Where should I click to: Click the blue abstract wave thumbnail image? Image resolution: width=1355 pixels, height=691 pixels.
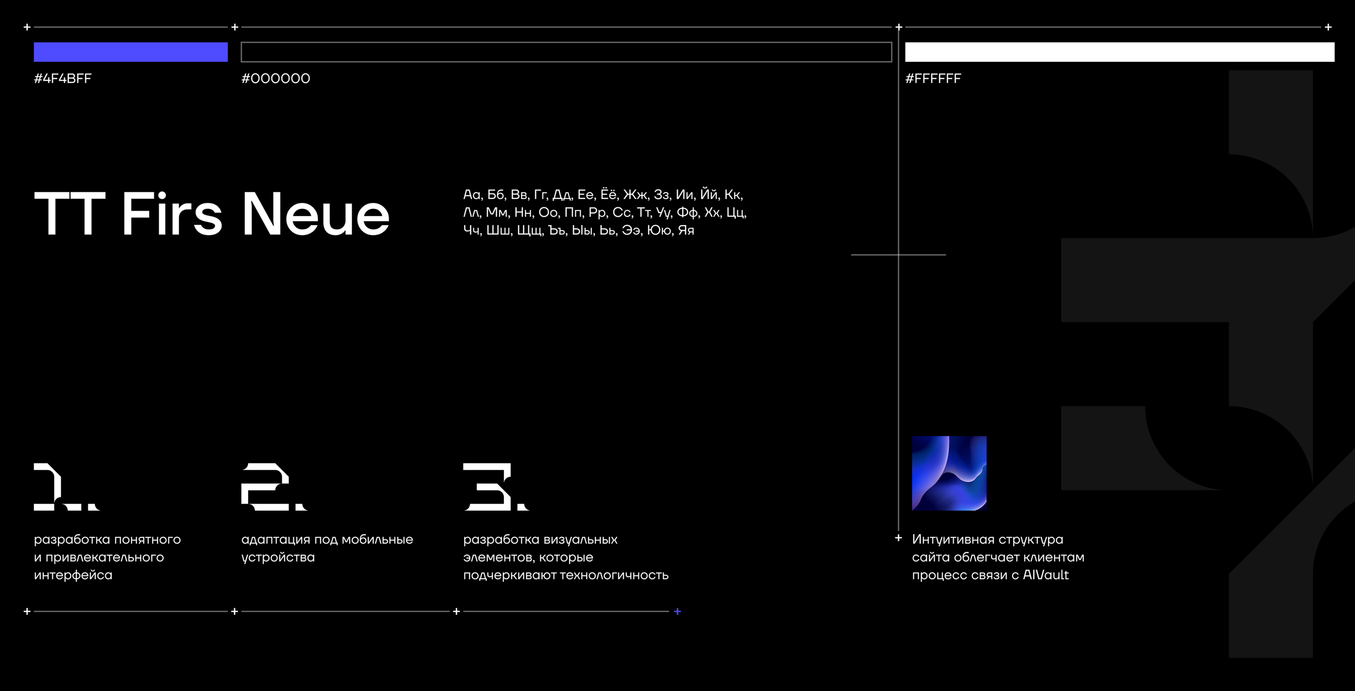pyautogui.click(x=949, y=473)
